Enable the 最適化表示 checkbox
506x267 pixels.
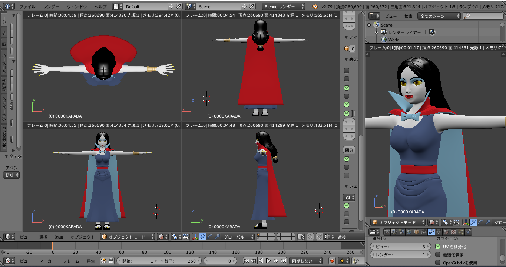click(438, 255)
